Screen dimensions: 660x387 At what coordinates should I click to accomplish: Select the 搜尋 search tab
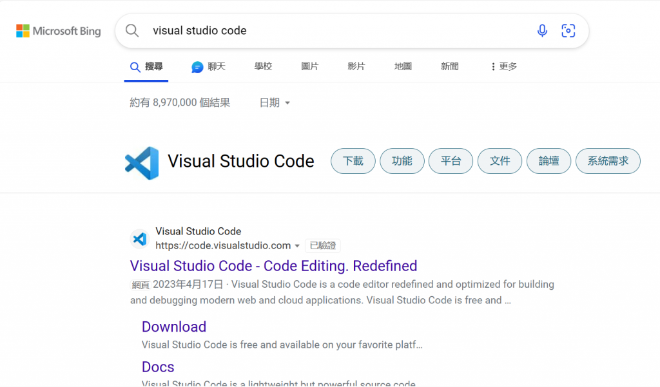[146, 66]
